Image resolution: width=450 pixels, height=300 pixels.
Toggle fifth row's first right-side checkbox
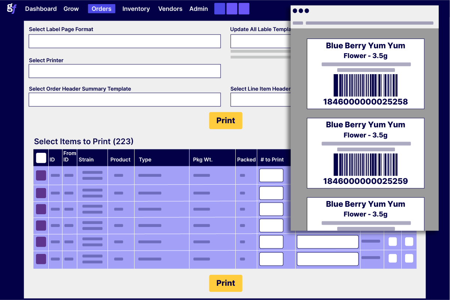[393, 242]
